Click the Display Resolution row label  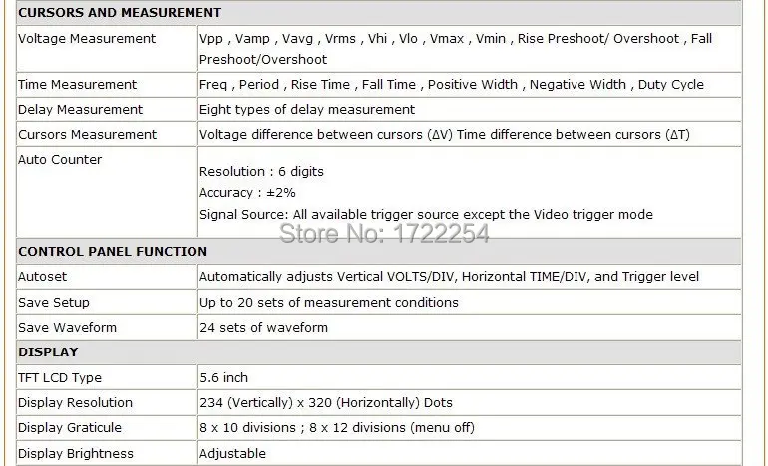click(x=75, y=403)
